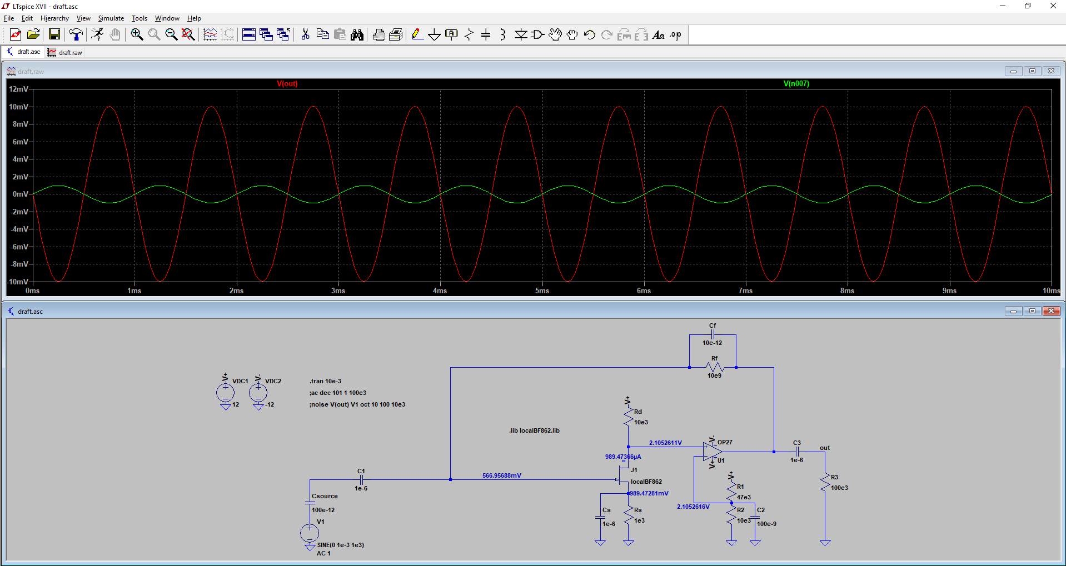The height and width of the screenshot is (566, 1066).
Task: Cascade windows using the toolbar icon
Action: point(266,34)
